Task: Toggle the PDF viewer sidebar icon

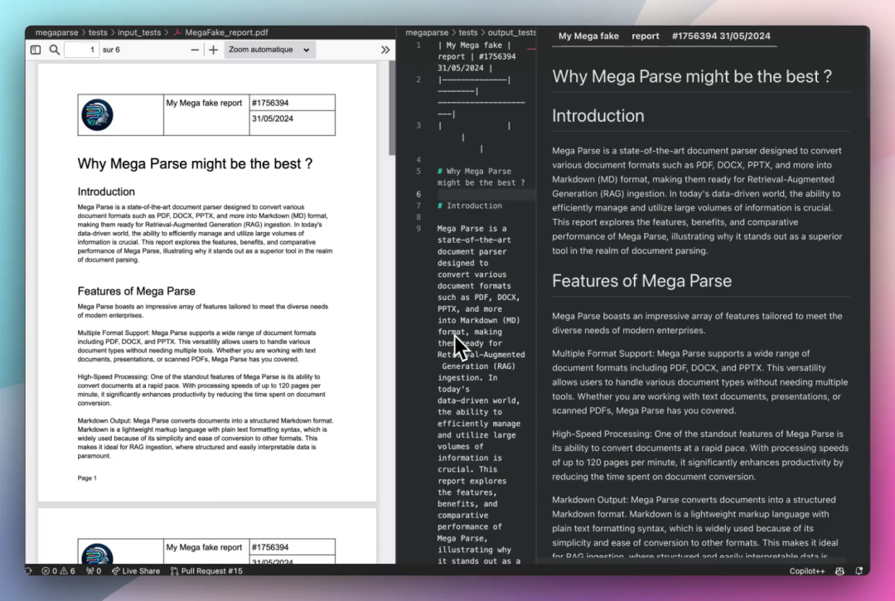Action: [36, 50]
